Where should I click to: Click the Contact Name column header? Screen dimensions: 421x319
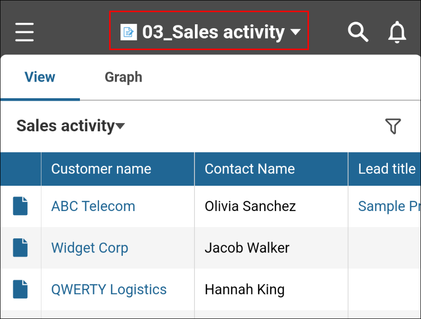[x=250, y=169]
